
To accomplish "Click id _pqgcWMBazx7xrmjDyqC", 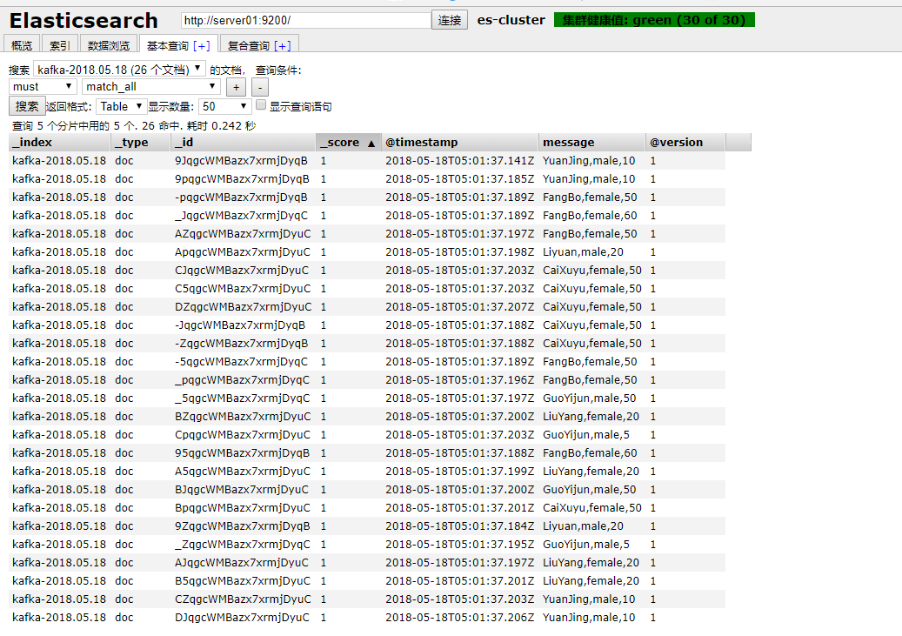I will click(242, 380).
